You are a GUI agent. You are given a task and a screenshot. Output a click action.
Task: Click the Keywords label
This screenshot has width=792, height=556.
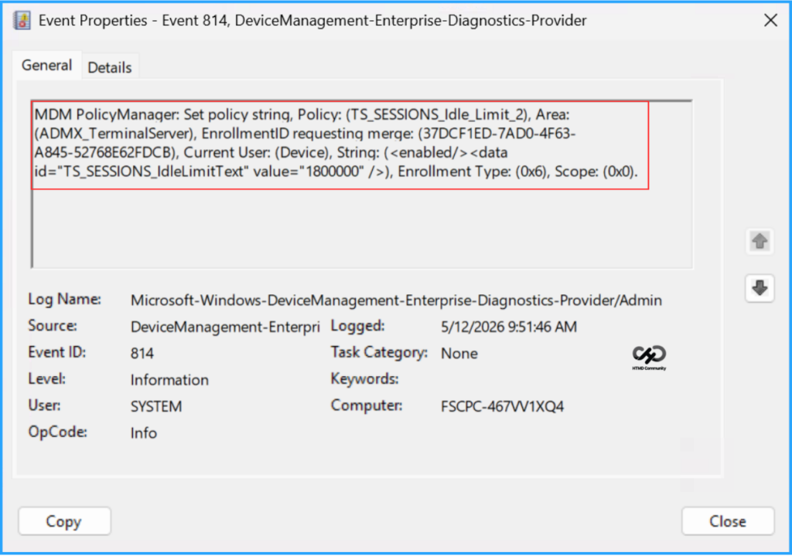365,379
